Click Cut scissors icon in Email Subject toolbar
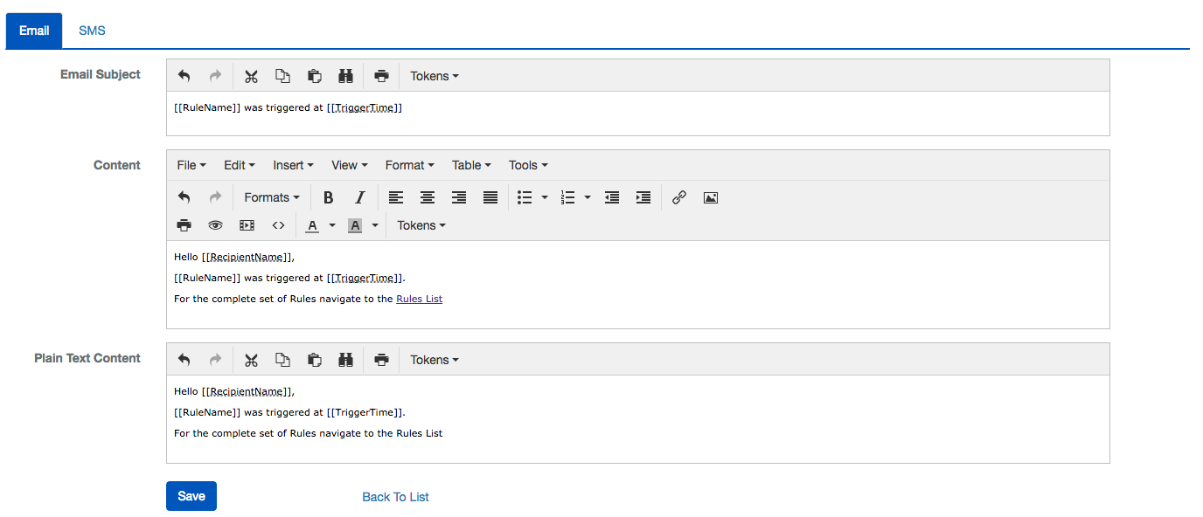1203x517 pixels. point(251,76)
